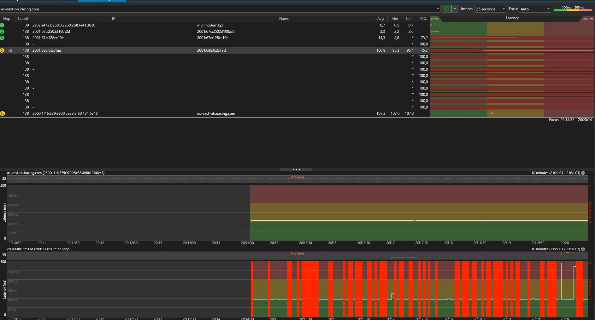Click the latency color scale legend
Screen dimensions: 595x320
click(573, 9)
